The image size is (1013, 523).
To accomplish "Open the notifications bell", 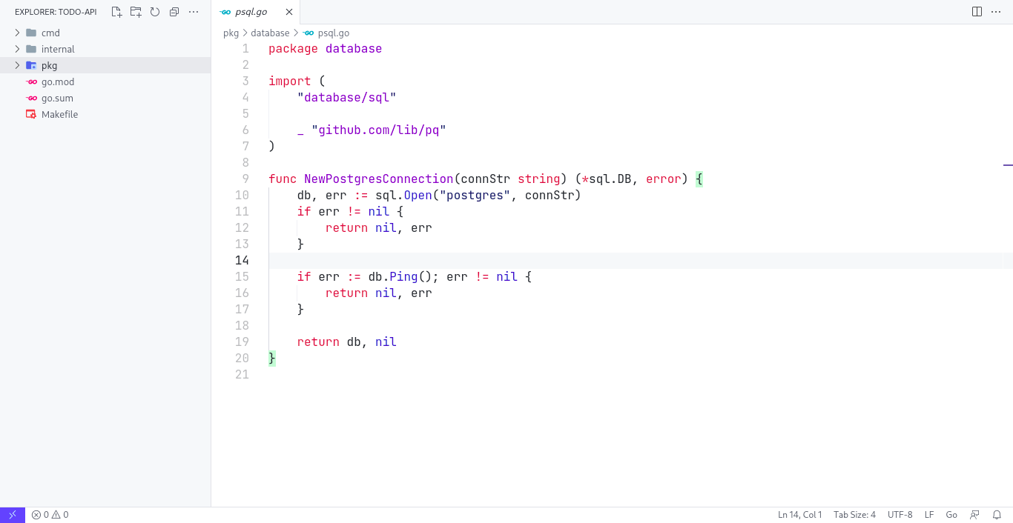I will tap(997, 514).
